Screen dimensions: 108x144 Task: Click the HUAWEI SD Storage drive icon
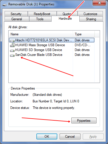tap(12, 50)
